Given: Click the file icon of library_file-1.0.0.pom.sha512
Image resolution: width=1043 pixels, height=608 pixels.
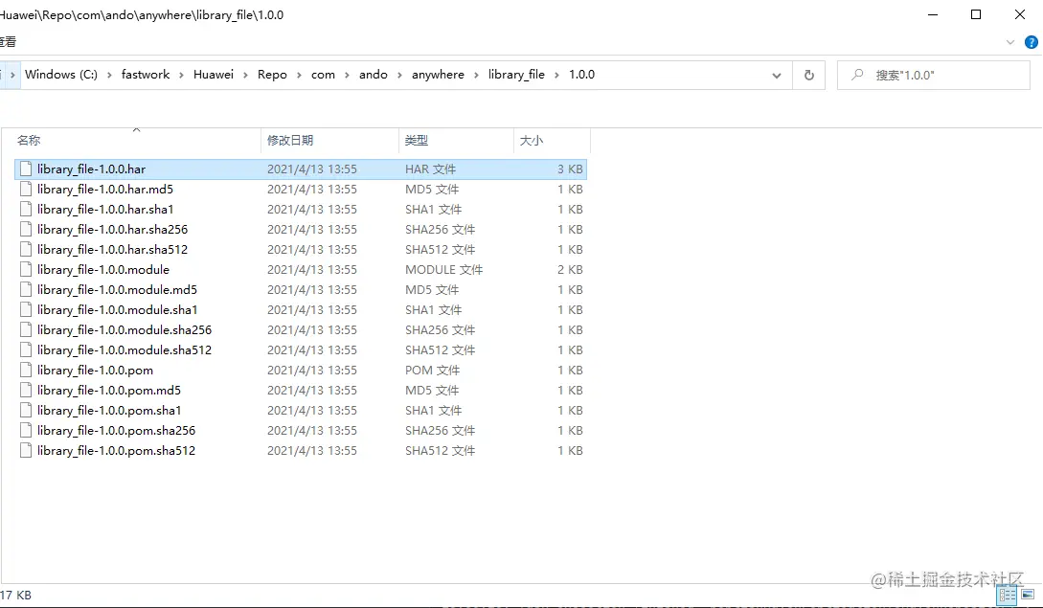Looking at the screenshot, I should (x=26, y=450).
